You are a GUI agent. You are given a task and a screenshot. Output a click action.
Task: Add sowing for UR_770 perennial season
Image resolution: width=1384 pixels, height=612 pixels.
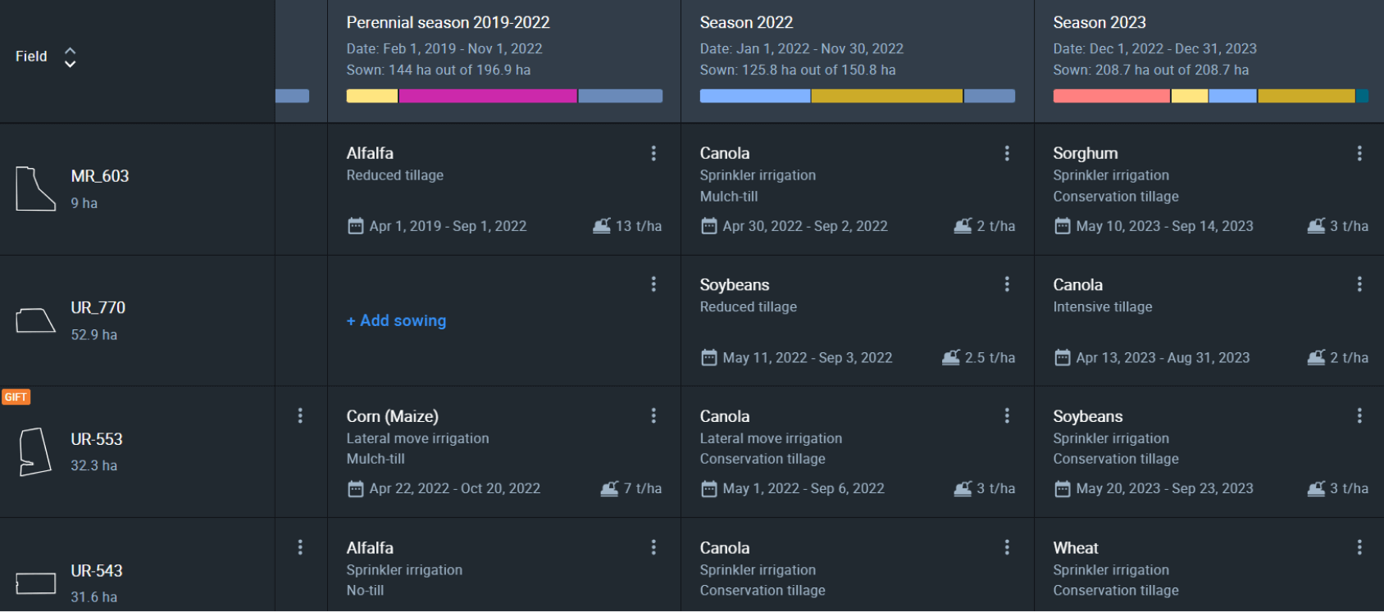(x=397, y=320)
